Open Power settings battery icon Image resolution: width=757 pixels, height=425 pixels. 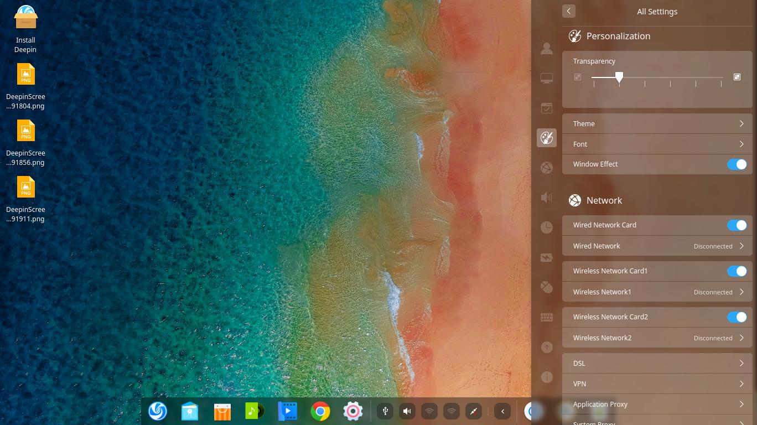(547, 257)
